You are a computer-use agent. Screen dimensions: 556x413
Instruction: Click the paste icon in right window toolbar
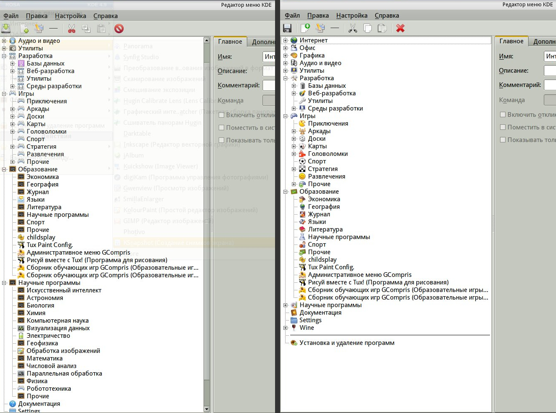click(x=382, y=28)
